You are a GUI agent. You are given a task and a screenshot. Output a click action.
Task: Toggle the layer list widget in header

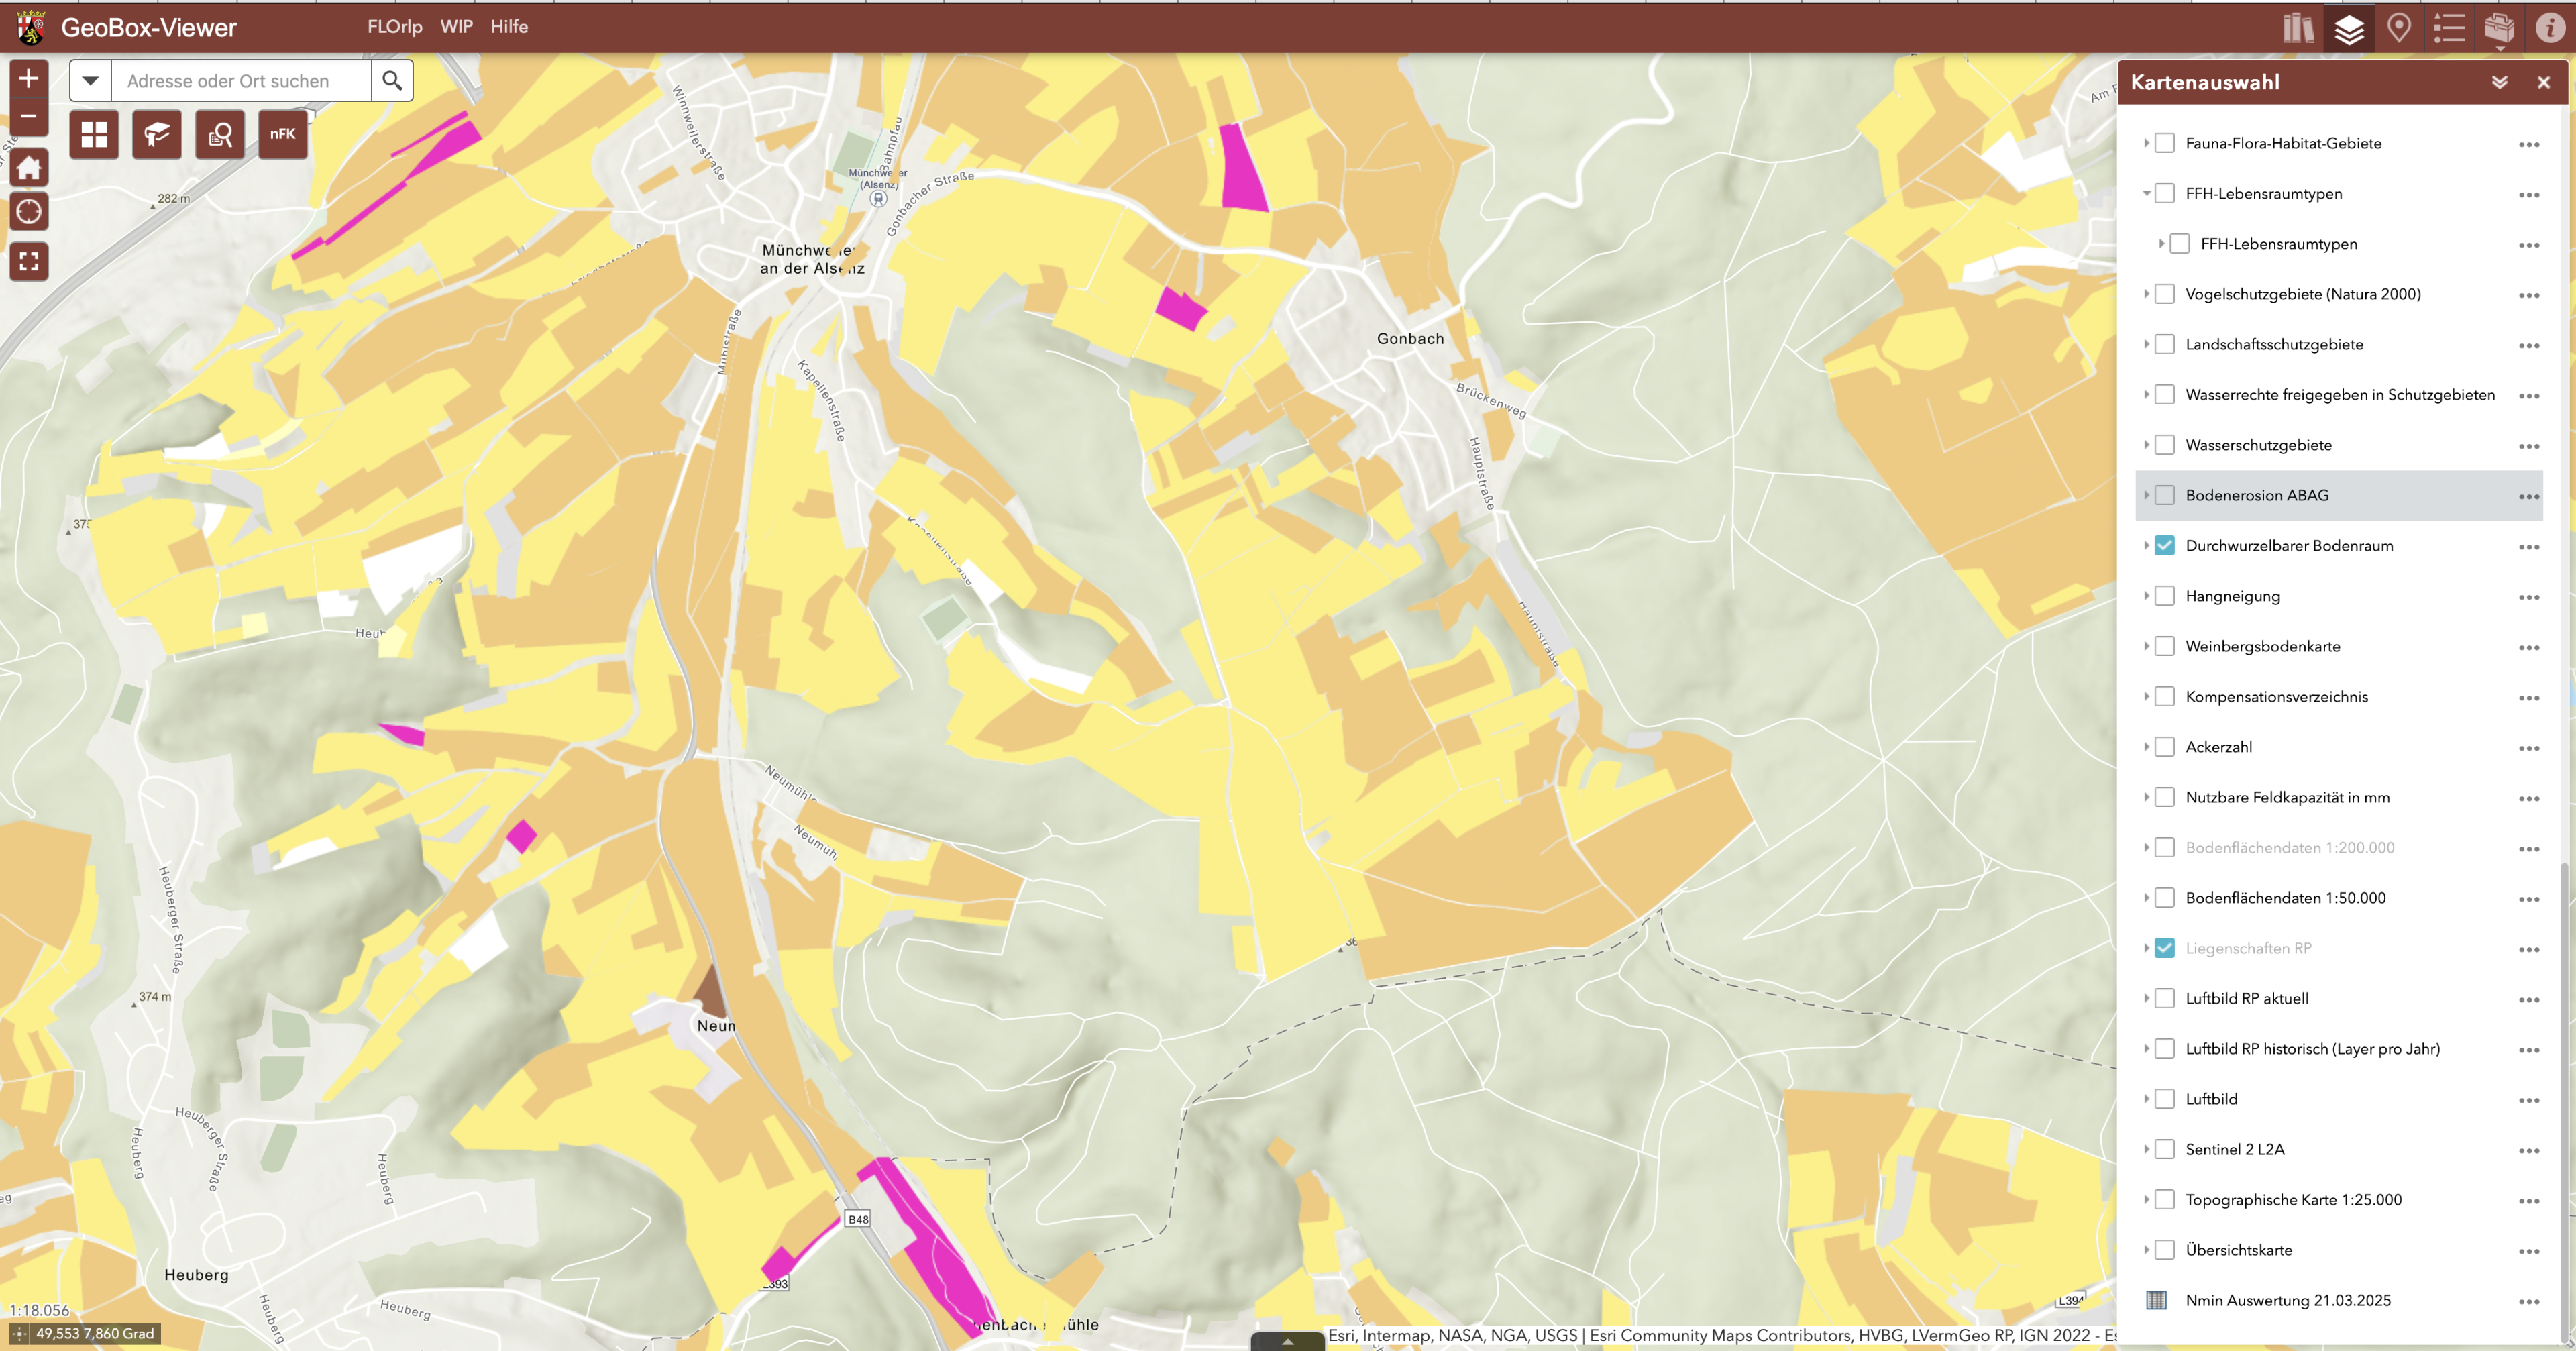pos(2349,27)
